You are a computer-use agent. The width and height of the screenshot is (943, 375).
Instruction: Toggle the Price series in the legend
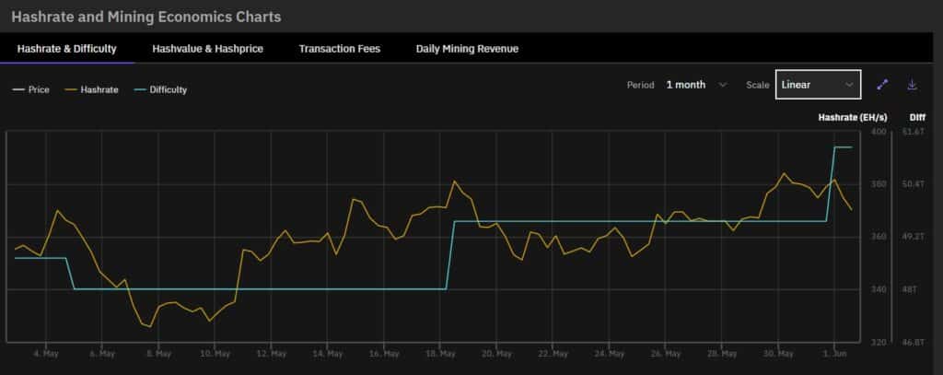30,89
